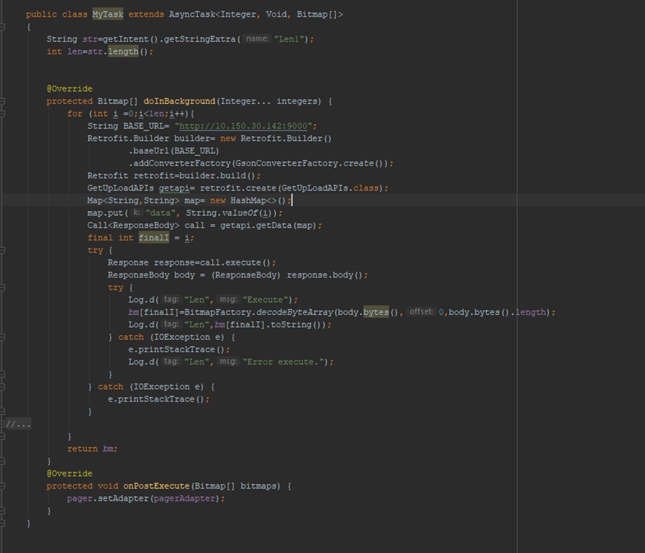
Task: Click the folded "//..." placeholder text
Action: click(x=19, y=424)
